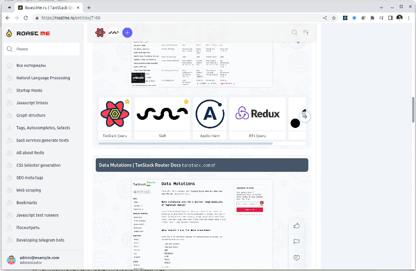Select Startup Mania in sidebar
The height and width of the screenshot is (271, 416).
[29, 91]
